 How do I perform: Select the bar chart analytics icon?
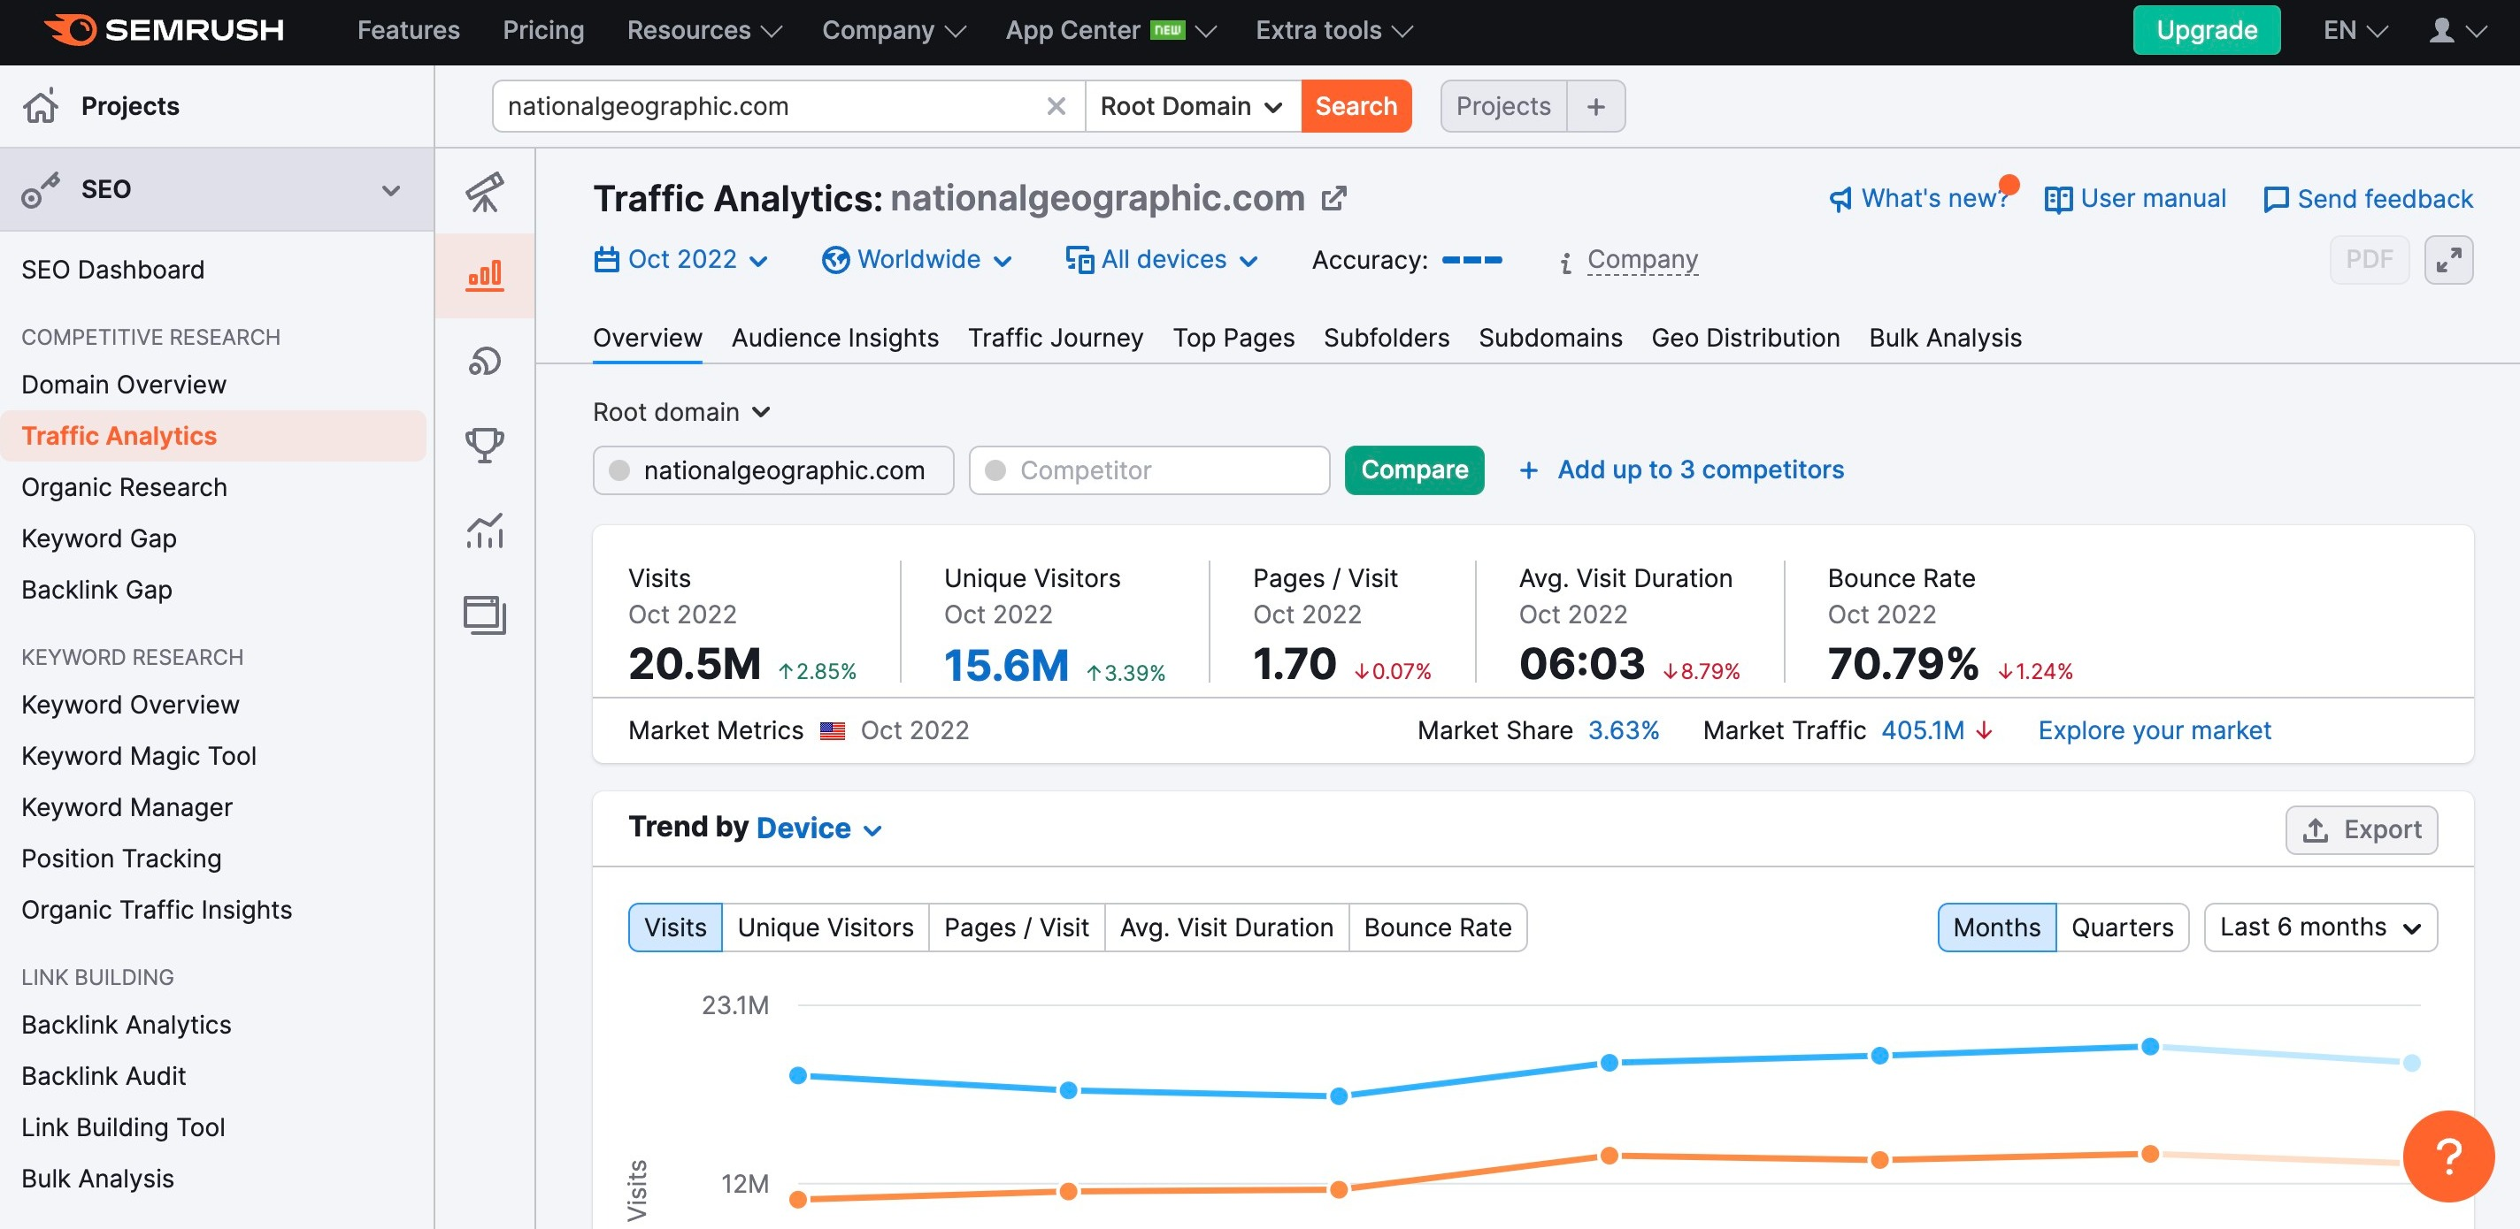tap(484, 275)
